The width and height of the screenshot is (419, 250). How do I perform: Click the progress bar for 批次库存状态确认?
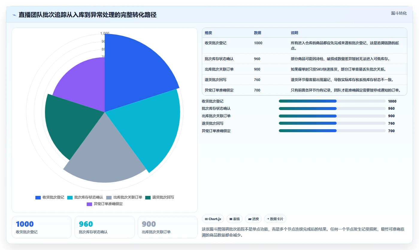coord(332,109)
